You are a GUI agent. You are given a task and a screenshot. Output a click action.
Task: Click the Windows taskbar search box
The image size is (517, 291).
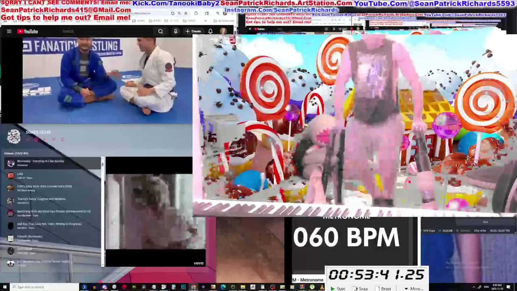coord(44,287)
